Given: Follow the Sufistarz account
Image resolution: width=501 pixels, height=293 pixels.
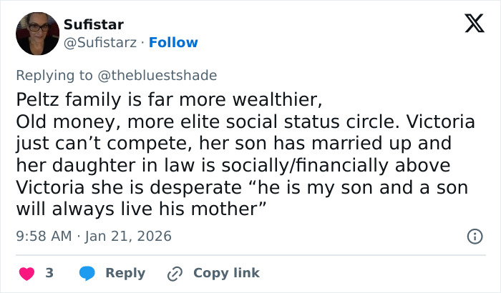Looking at the screenshot, I should (x=173, y=43).
